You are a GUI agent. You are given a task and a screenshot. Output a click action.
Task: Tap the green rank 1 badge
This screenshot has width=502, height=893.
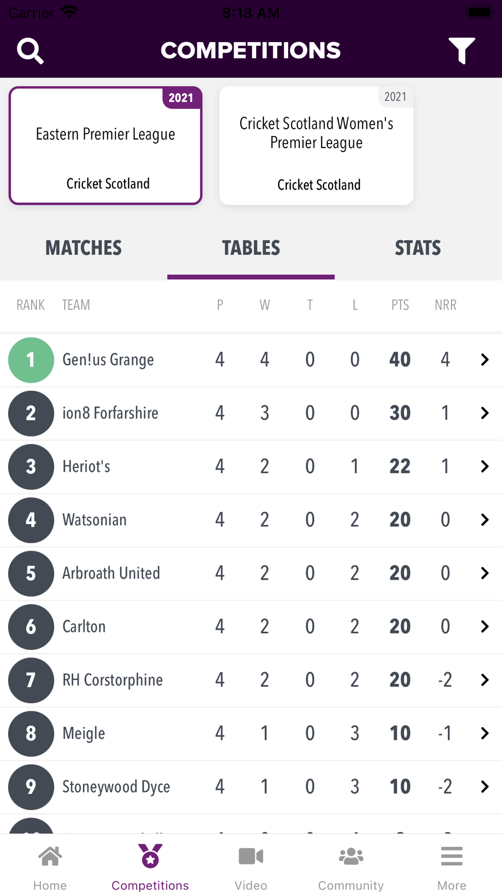point(31,360)
